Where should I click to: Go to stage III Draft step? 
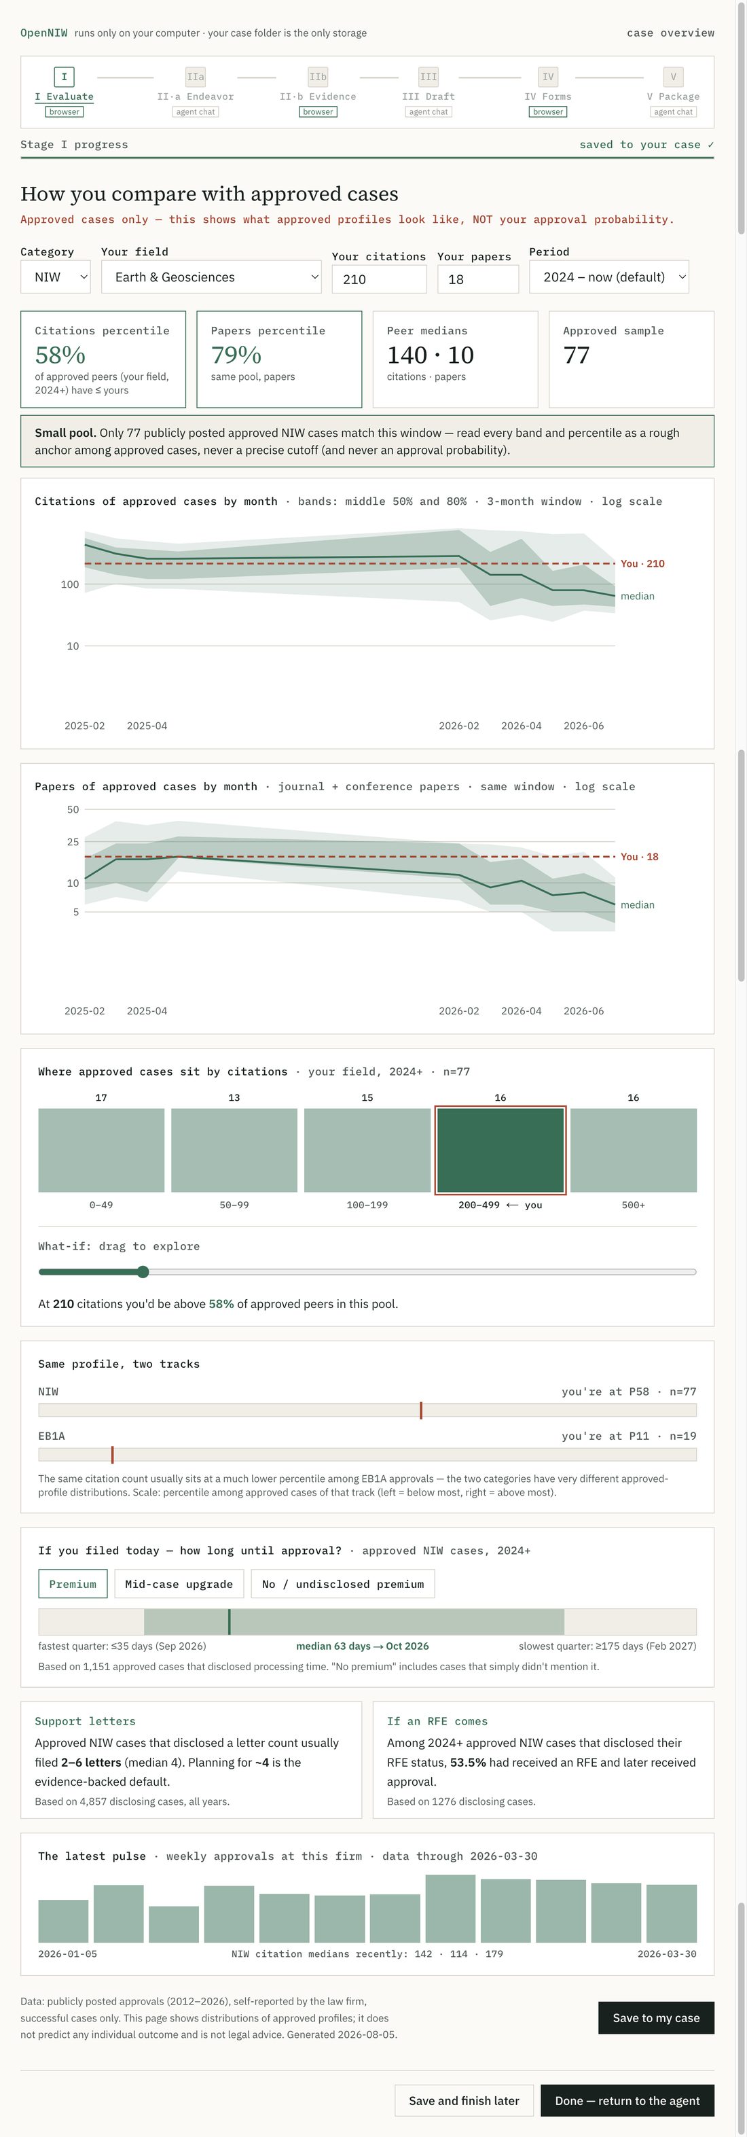click(x=428, y=91)
